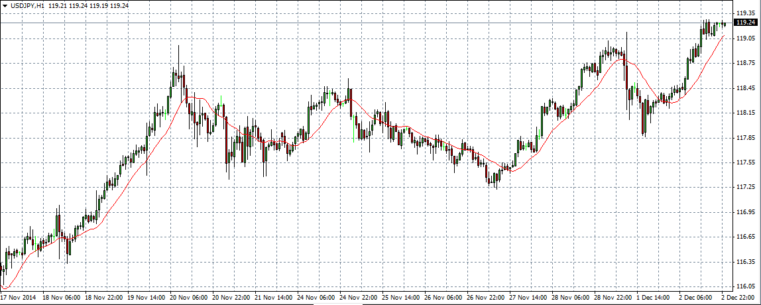Viewport: 761px width, 305px height.
Task: Click the 20 Nov 06:00 time label
Action: pyautogui.click(x=190, y=298)
